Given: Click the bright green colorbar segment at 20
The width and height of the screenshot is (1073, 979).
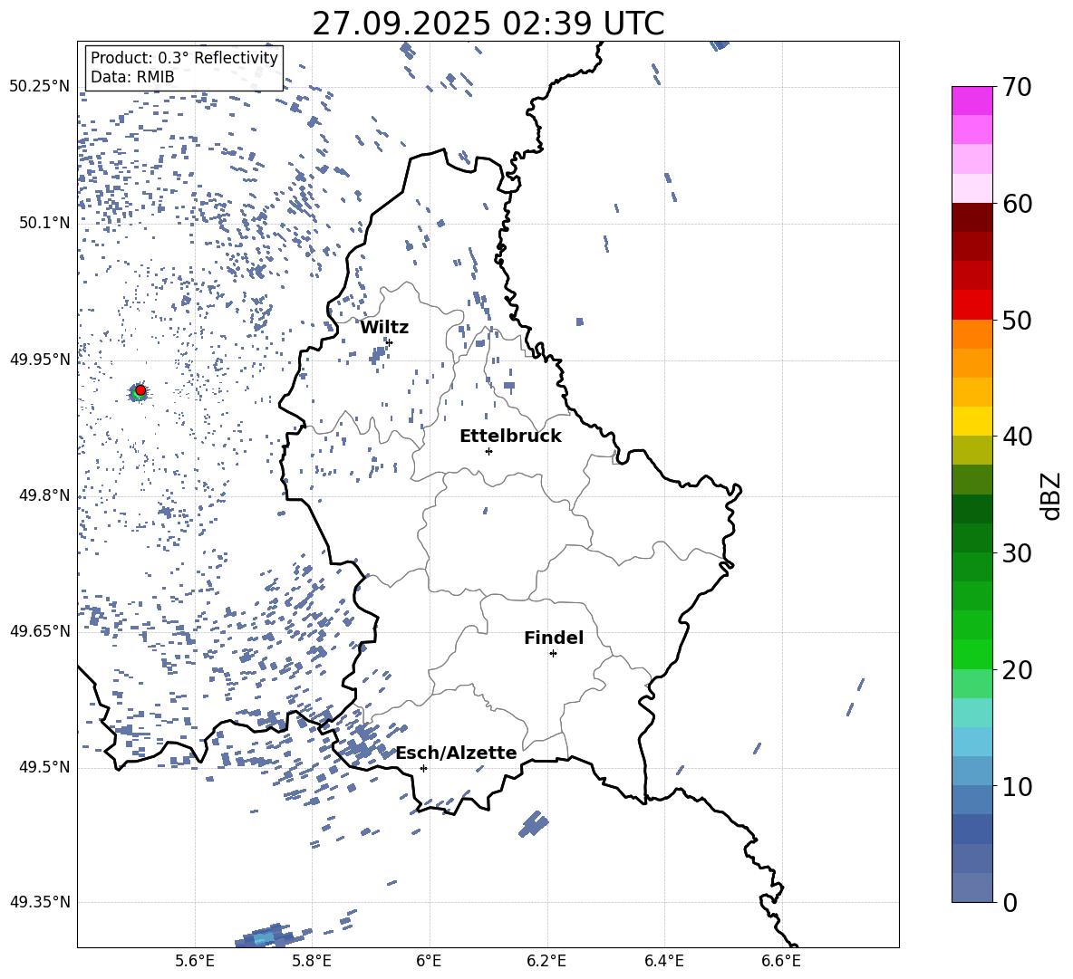Looking at the screenshot, I should [x=972, y=654].
